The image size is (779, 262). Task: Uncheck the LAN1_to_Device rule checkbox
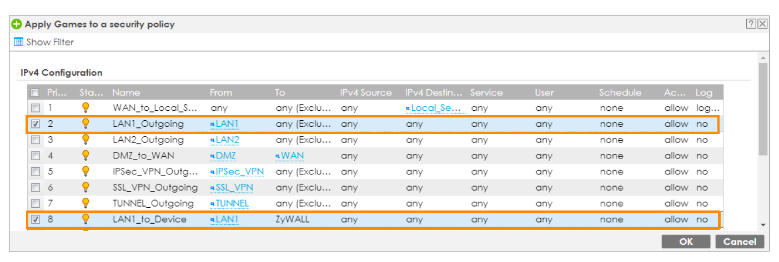pos(36,219)
